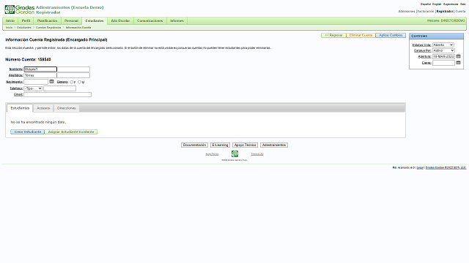Open the E-Learning footer button

tap(220, 145)
